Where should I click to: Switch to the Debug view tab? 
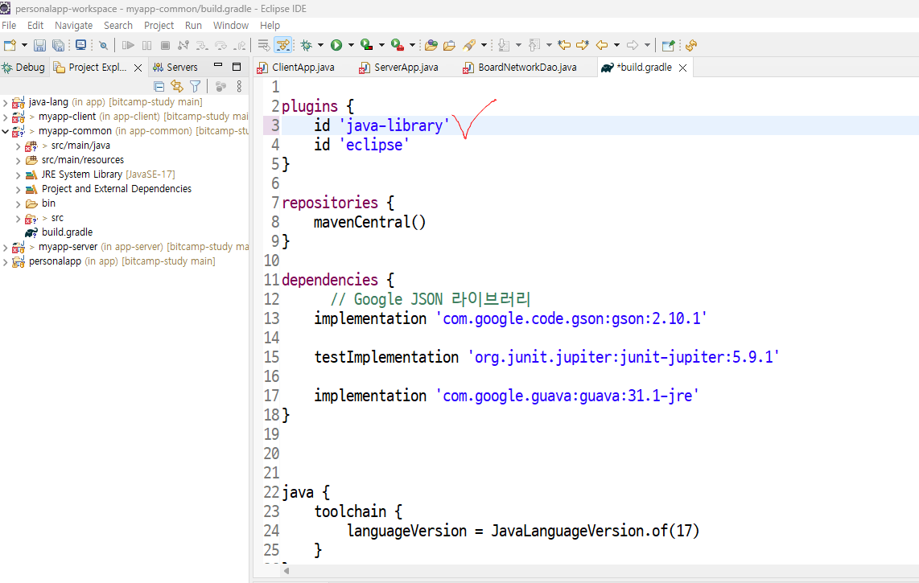[x=24, y=68]
